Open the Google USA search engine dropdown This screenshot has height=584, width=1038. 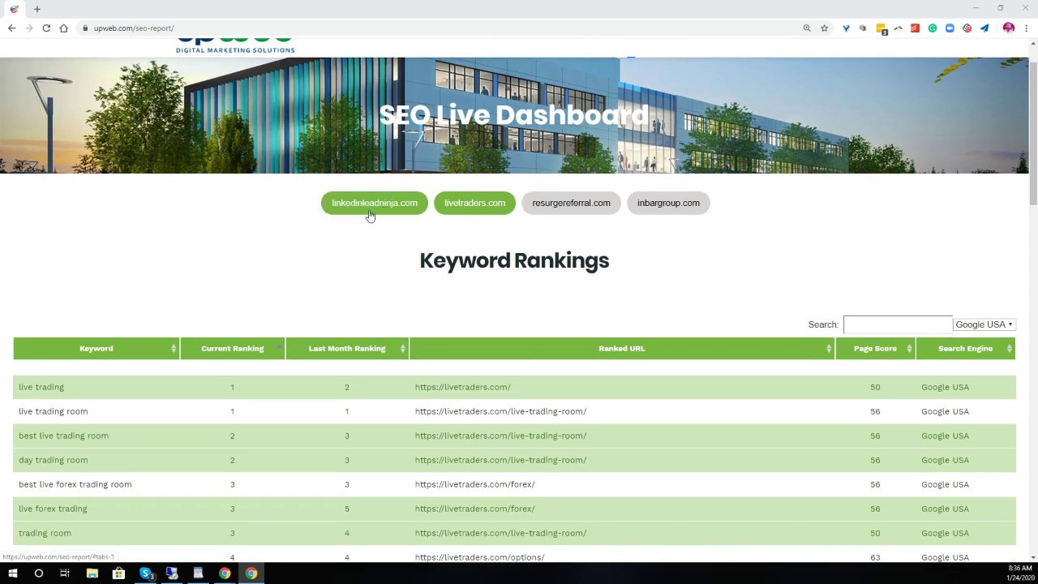pyautogui.click(x=984, y=324)
